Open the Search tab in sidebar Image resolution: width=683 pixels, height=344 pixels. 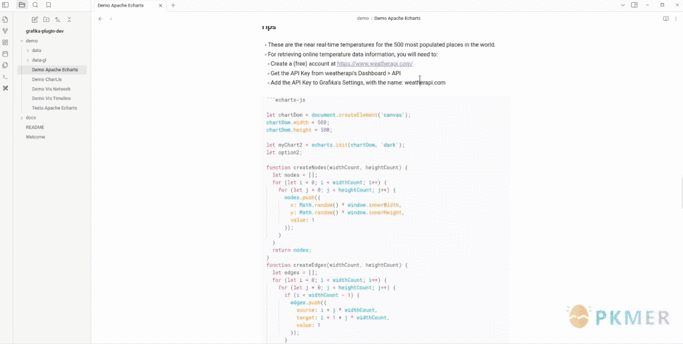pos(35,5)
